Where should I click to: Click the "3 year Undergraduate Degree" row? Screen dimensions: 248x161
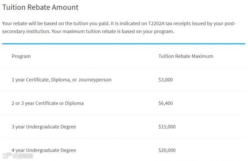[44, 127]
